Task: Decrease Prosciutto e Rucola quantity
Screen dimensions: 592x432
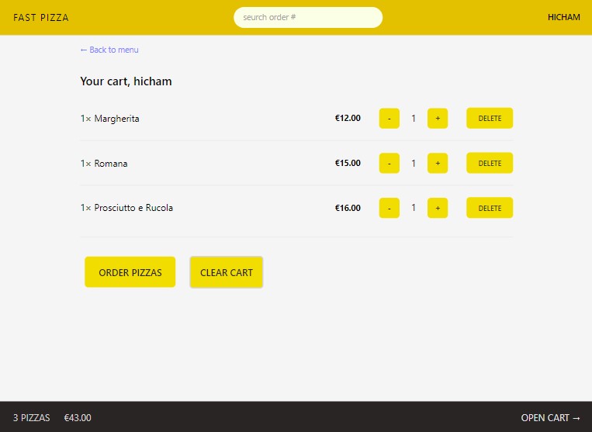Action: click(389, 208)
